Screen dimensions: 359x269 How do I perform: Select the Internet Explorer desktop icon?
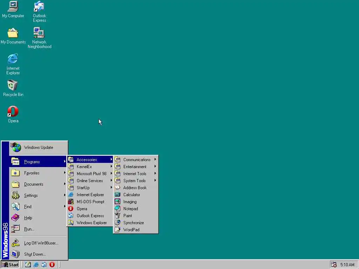point(13,64)
